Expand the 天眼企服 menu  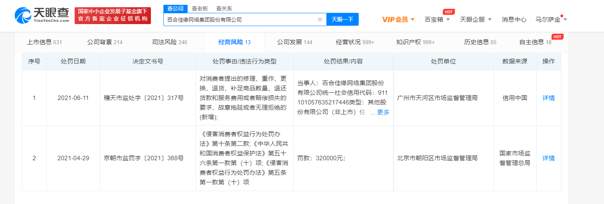click(476, 19)
